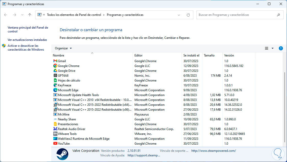Open the Organizar dropdown menu
Image resolution: width=287 pixels, height=162 pixels.
click(x=63, y=48)
